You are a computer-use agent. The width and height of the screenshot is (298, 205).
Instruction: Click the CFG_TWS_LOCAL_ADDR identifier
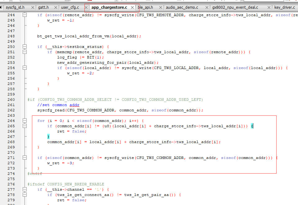pos(176,68)
